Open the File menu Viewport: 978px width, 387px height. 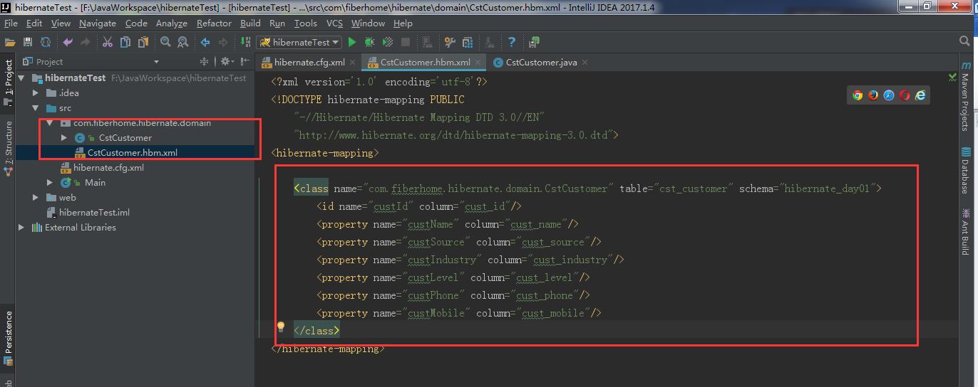11,23
